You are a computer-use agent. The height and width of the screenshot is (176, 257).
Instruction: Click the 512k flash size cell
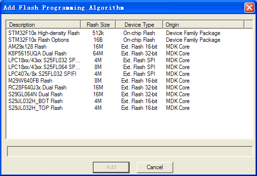[98, 33]
